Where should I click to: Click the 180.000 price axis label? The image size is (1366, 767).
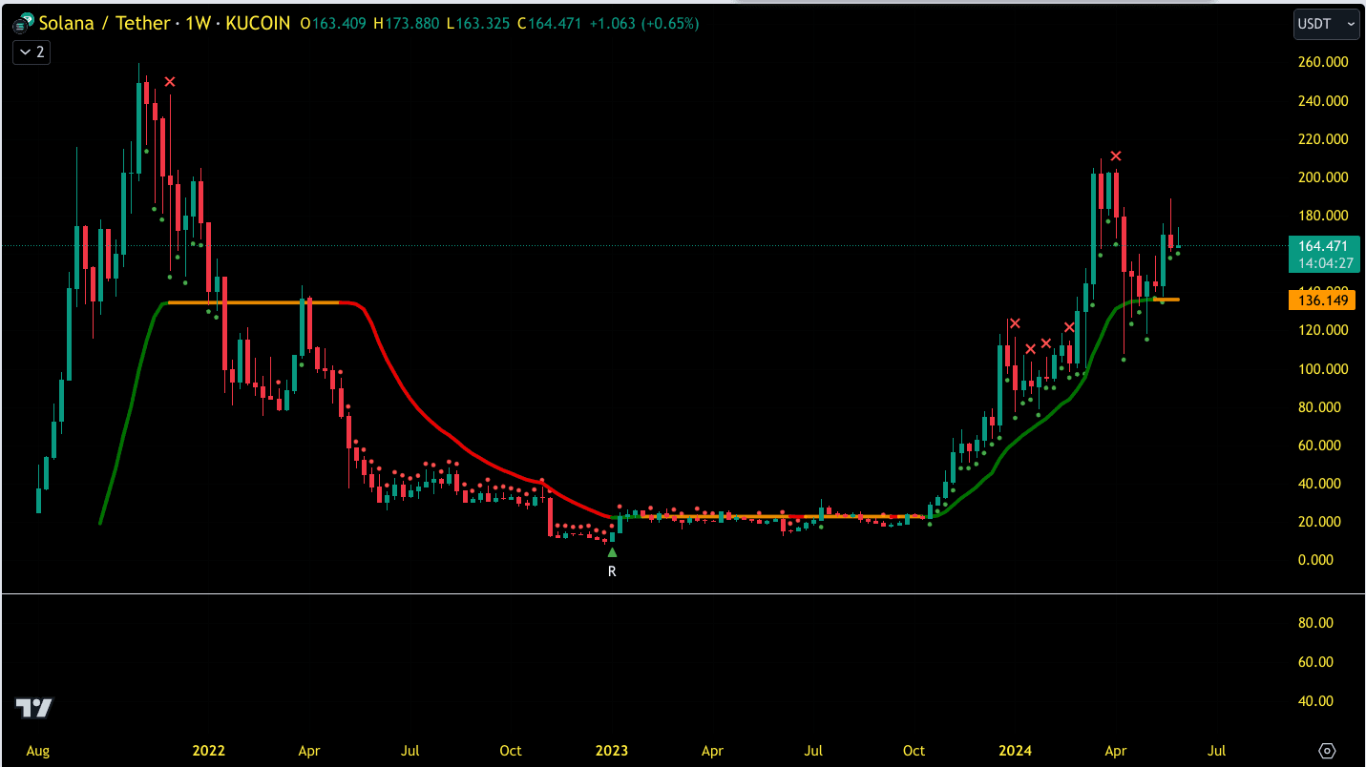pyautogui.click(x=1323, y=216)
